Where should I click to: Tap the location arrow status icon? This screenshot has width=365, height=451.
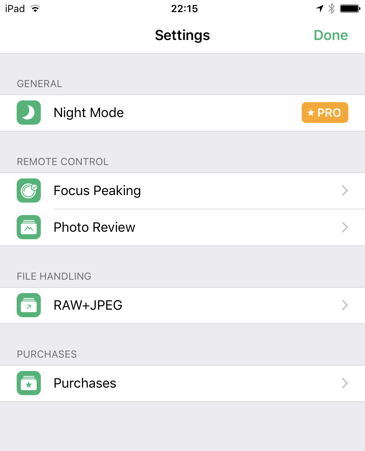tap(320, 8)
